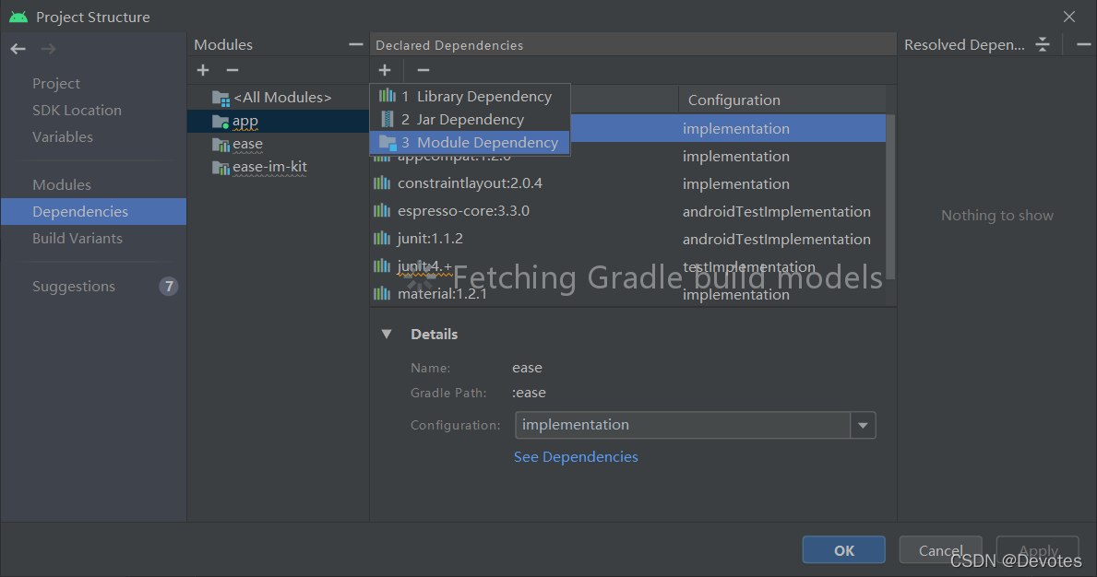This screenshot has width=1097, height=577.
Task: Open the Variables page
Action: [62, 137]
